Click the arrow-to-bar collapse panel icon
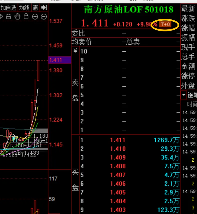The width and height of the screenshot is (197, 214). tap(44, 8)
